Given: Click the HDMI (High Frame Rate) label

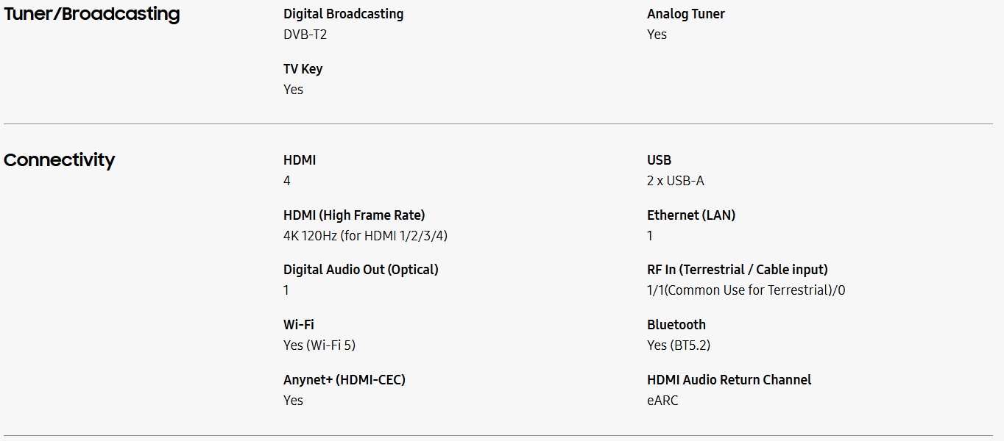Looking at the screenshot, I should (x=354, y=215).
